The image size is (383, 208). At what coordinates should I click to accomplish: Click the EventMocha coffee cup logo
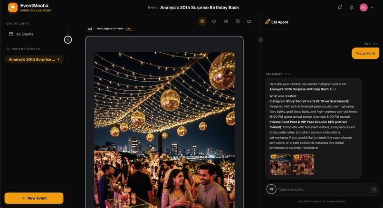[13, 7]
